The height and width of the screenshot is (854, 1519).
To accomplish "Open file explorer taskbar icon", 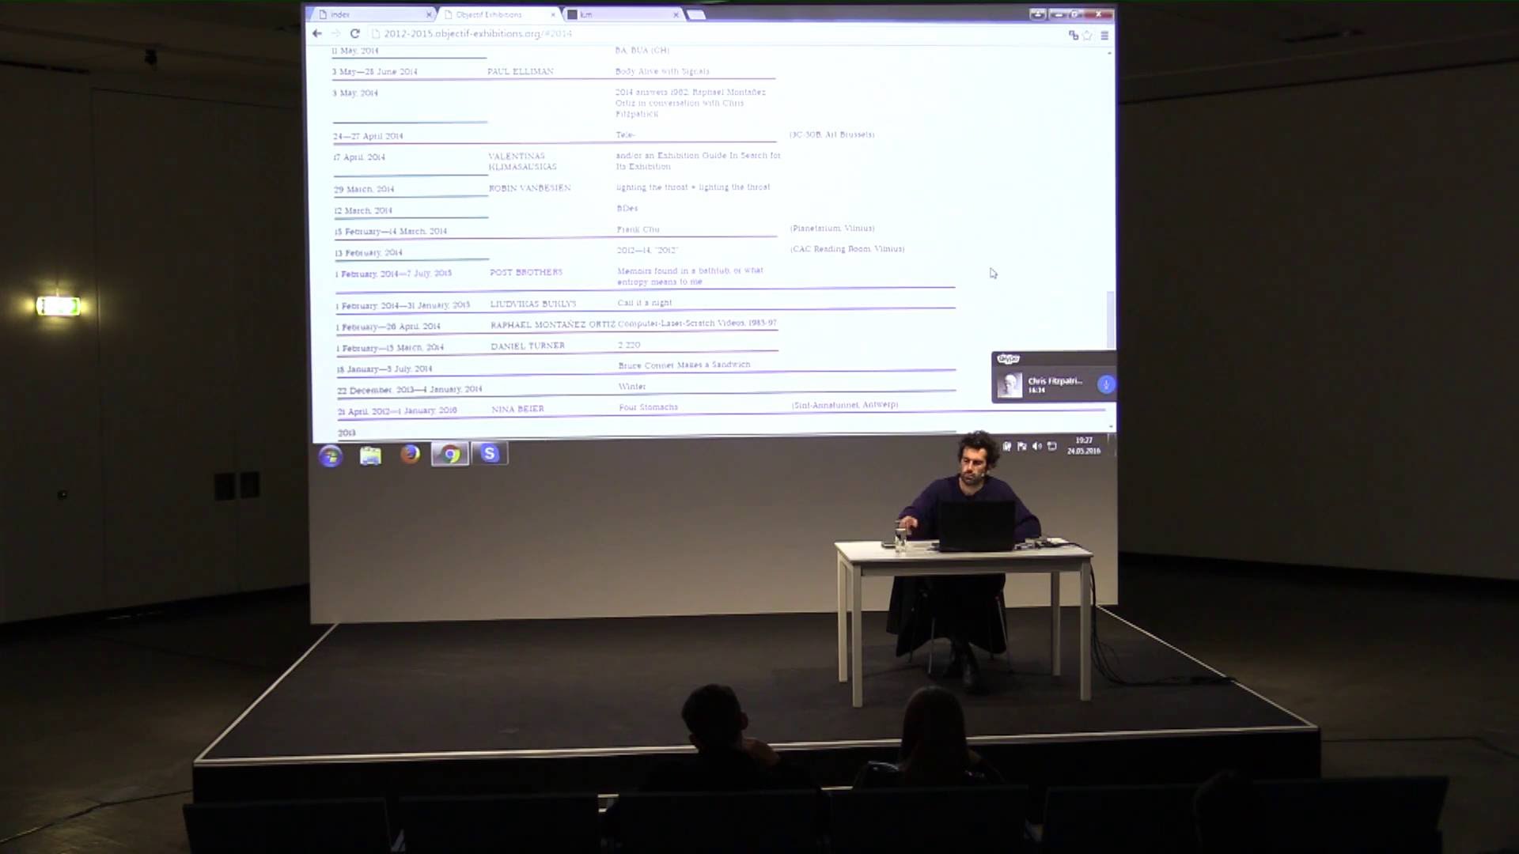I will click(x=370, y=455).
